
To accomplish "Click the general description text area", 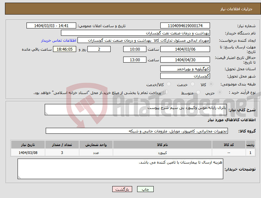I will pyautogui.click(x=136, y=110).
